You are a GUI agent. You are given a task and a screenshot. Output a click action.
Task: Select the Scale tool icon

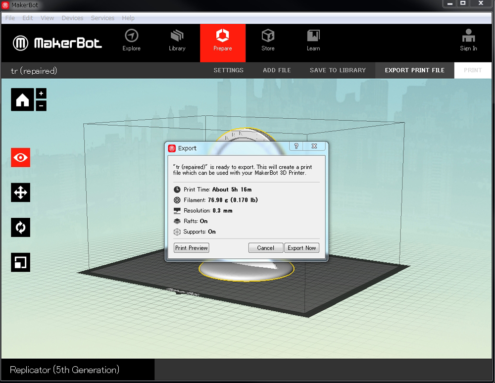[21, 263]
